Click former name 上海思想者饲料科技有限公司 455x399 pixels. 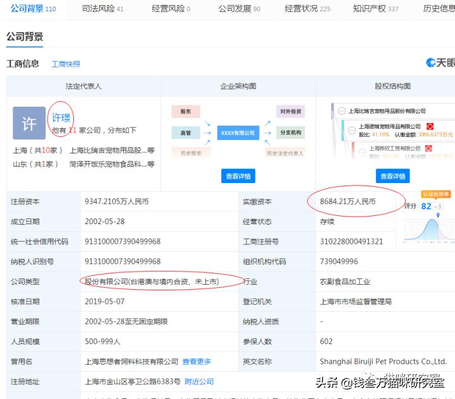[x=131, y=362]
